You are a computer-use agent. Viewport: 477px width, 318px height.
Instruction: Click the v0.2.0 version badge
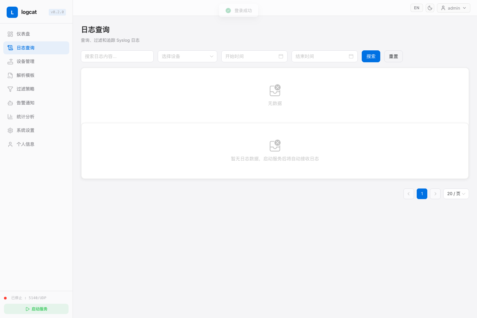tap(57, 12)
